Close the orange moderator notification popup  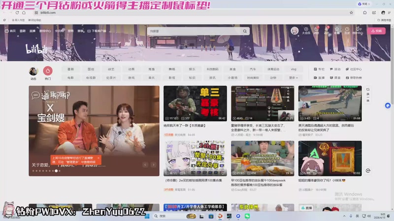(98, 158)
